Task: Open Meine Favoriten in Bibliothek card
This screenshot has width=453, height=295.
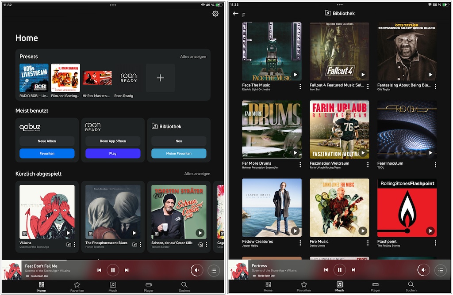Action: point(179,153)
